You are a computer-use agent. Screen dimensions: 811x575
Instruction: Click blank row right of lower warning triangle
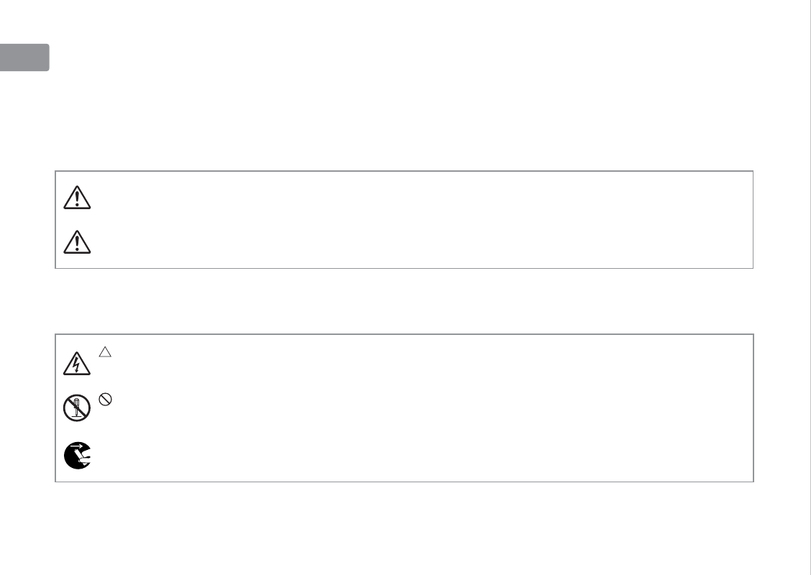417,243
